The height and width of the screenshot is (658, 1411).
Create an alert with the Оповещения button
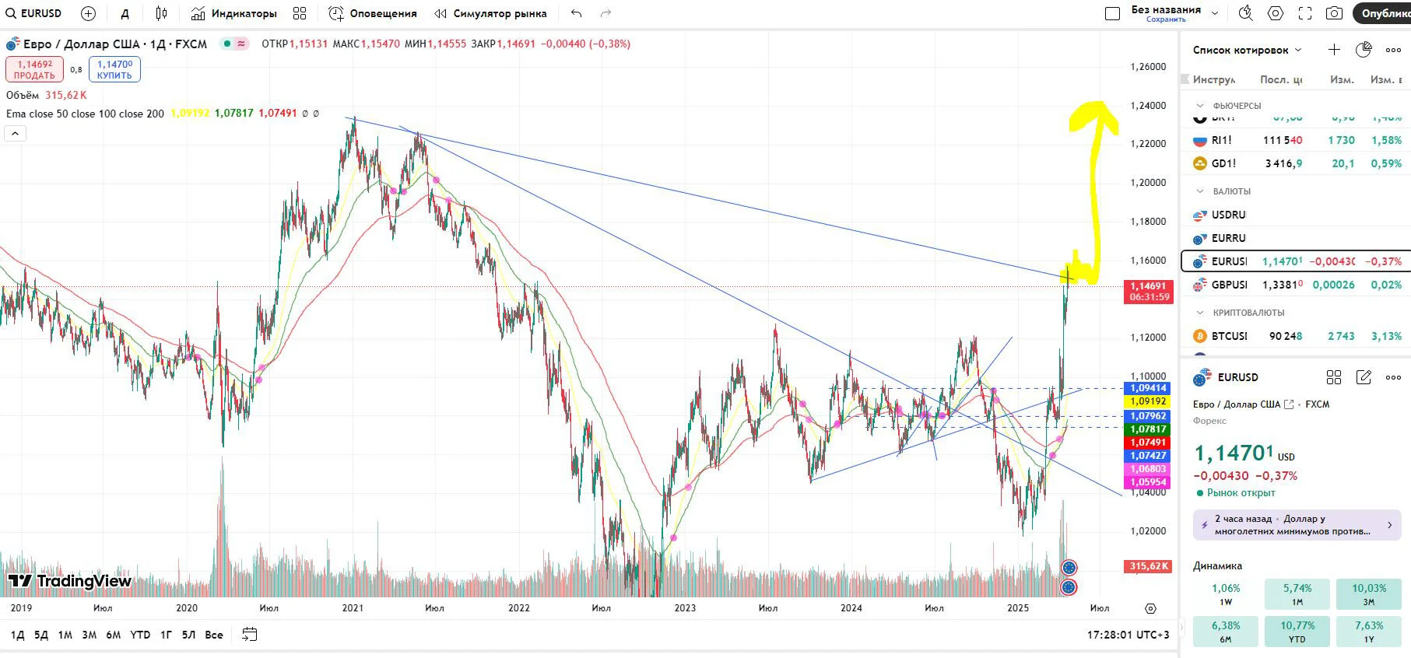click(372, 13)
